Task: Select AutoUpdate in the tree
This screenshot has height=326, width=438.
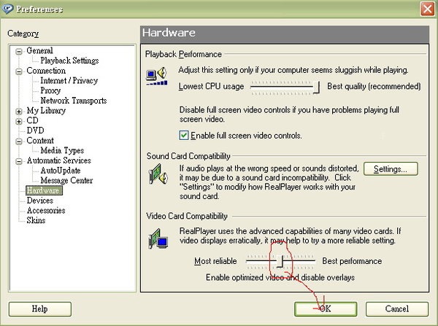Action: pos(61,170)
